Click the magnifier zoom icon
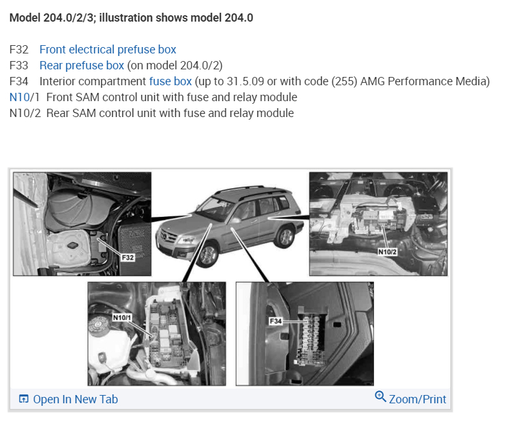The height and width of the screenshot is (444, 509). 380,397
